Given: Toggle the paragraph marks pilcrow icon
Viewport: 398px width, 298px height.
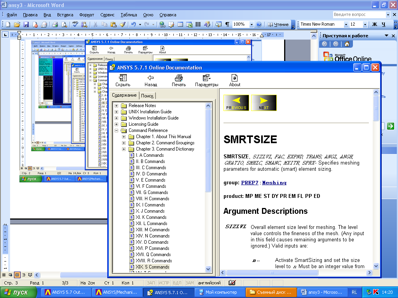Looking at the screenshot, I should point(227,24).
